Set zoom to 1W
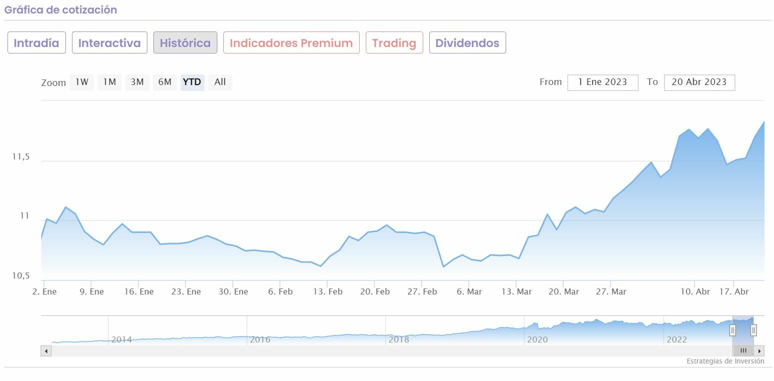Viewport: 774px width, 381px height. click(x=82, y=82)
